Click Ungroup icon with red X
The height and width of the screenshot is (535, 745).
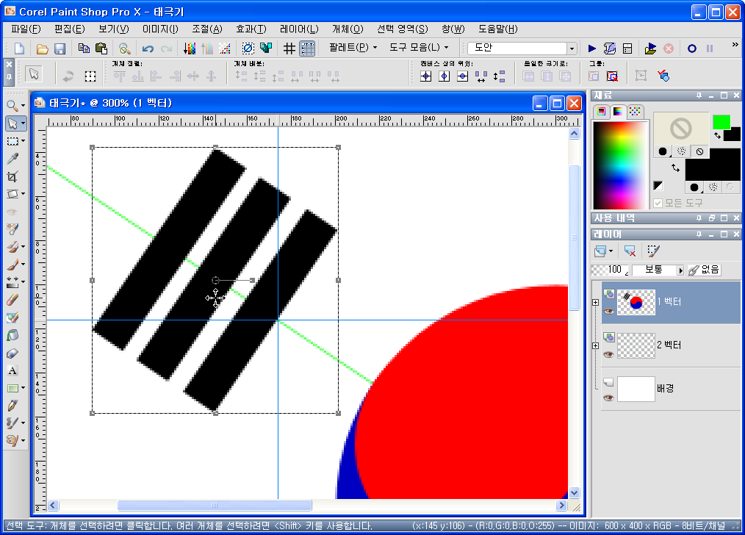pos(612,76)
